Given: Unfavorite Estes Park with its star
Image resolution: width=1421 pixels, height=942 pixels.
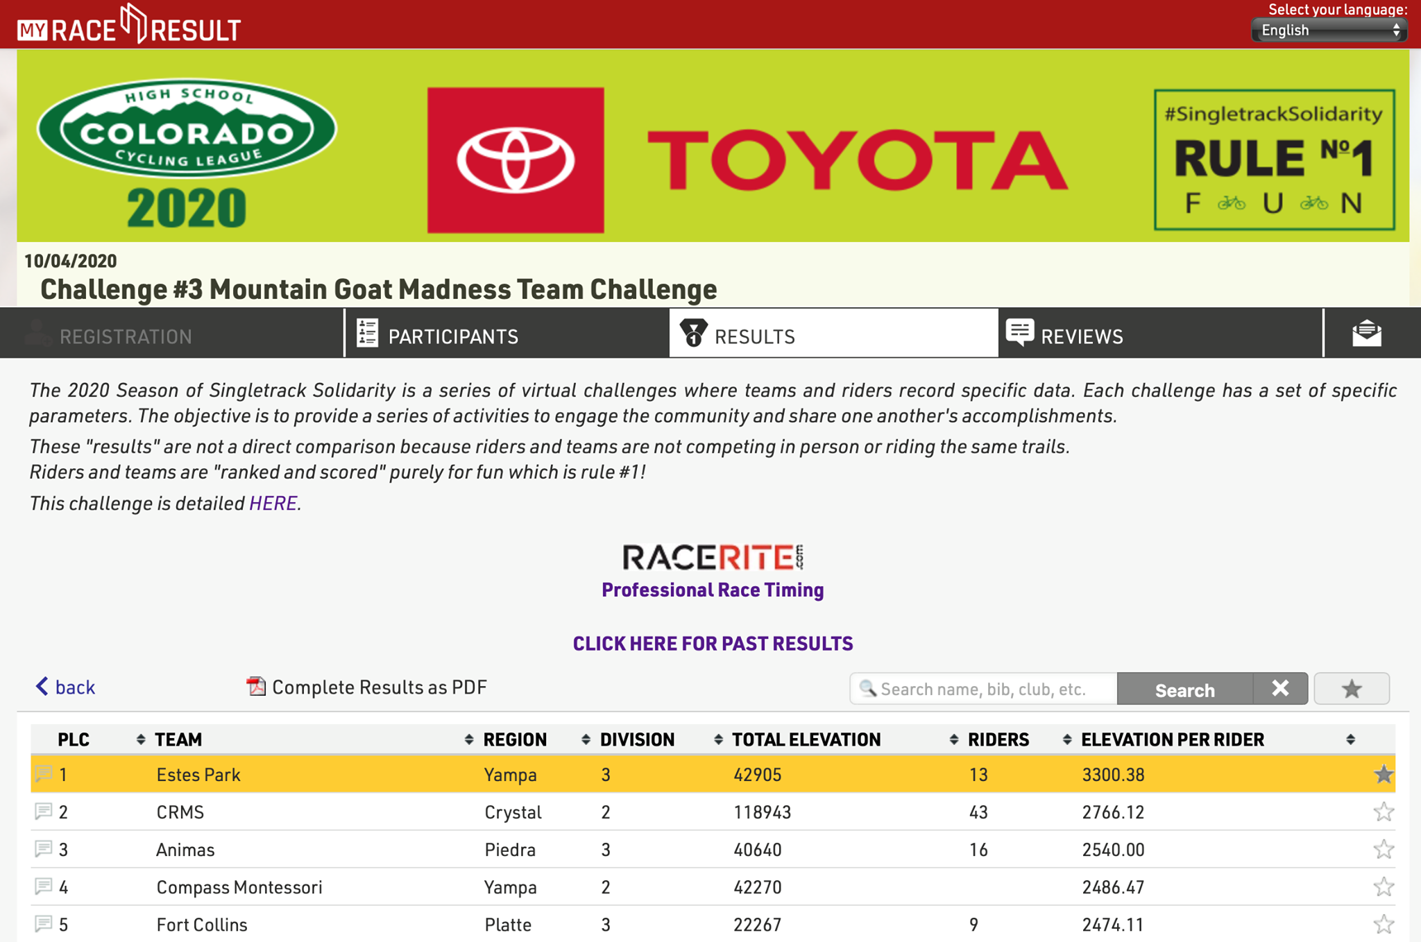Looking at the screenshot, I should tap(1384, 774).
